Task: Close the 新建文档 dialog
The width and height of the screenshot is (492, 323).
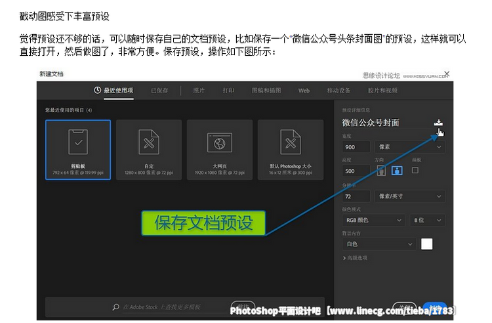Action: pyautogui.click(x=447, y=74)
